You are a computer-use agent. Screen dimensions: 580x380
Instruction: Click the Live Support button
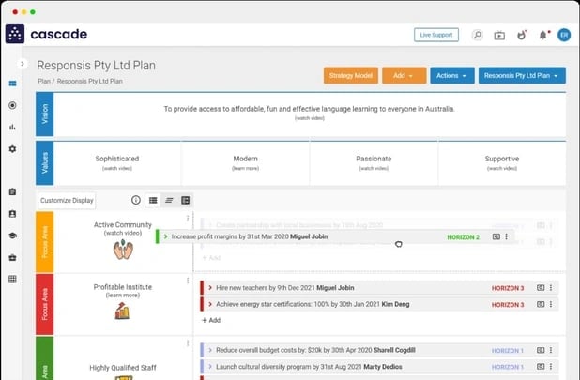click(436, 35)
